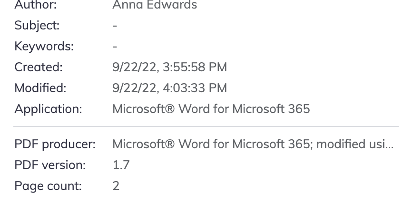Click the PDF producer field label
Viewport: 413px width, 201px height.
click(55, 144)
